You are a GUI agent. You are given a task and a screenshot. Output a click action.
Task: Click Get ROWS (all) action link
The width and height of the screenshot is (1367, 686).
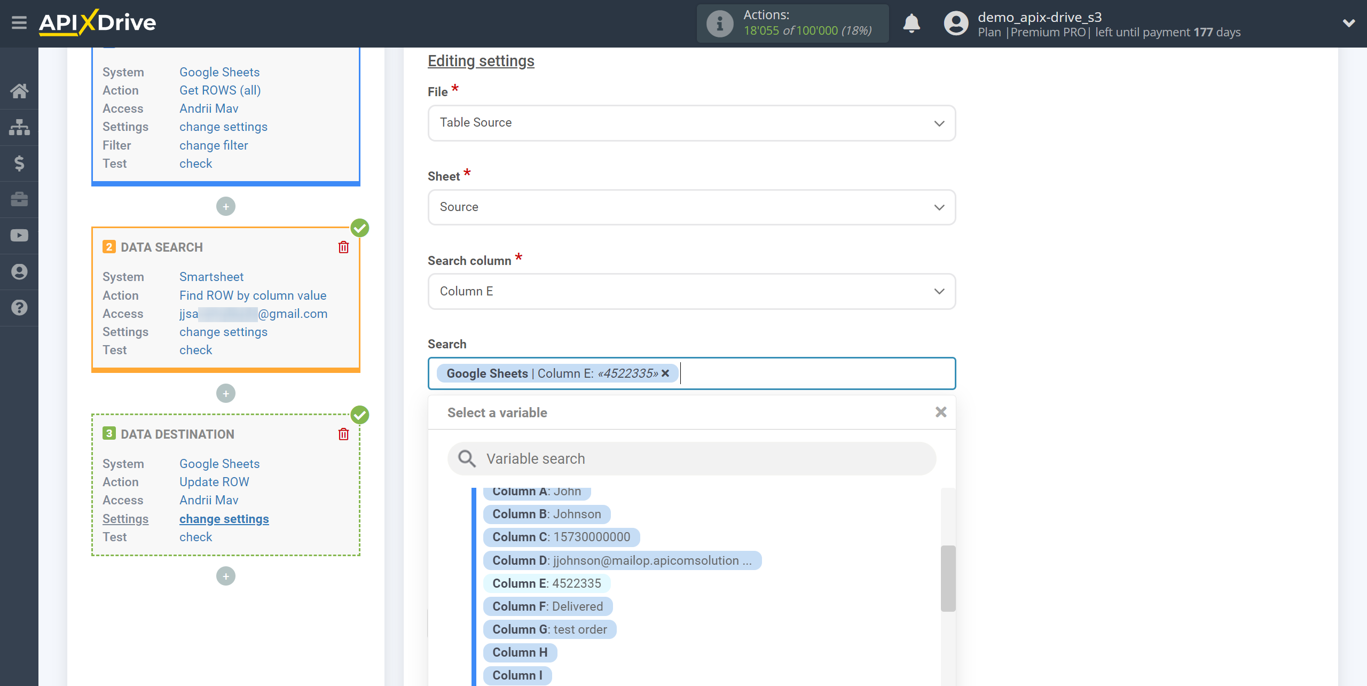tap(220, 90)
